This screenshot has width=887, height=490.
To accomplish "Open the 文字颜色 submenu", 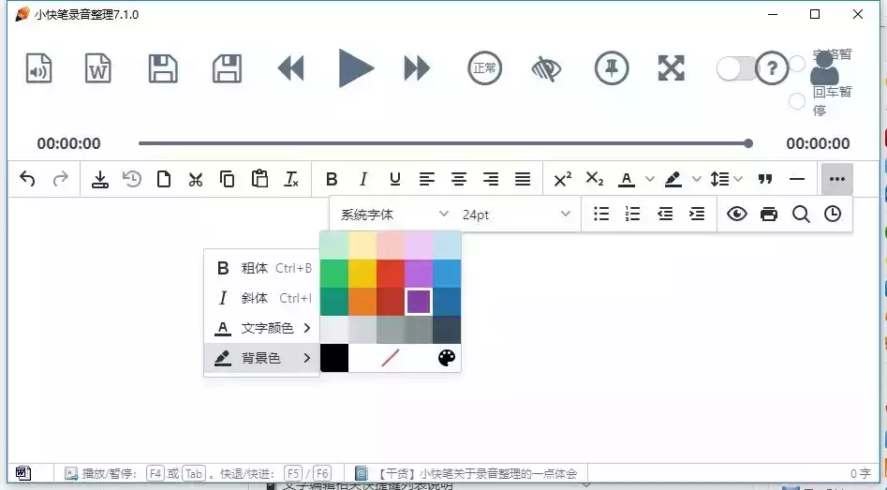I will (262, 328).
